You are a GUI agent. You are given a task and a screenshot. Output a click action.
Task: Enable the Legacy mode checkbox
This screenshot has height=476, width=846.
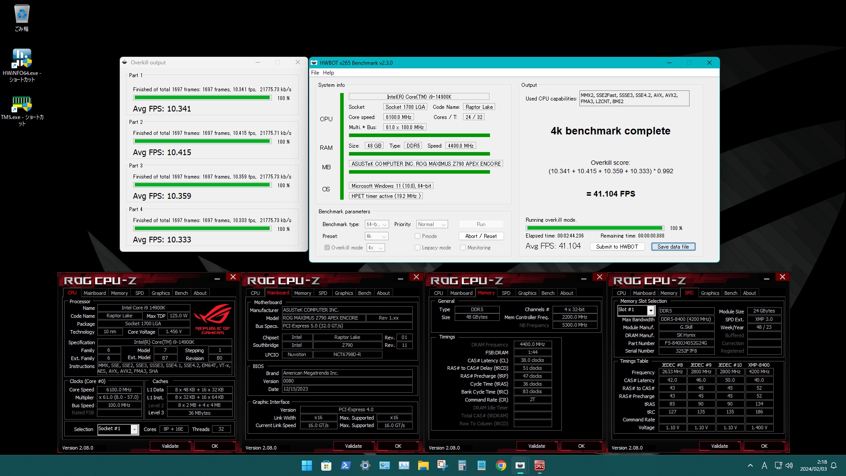[417, 248]
